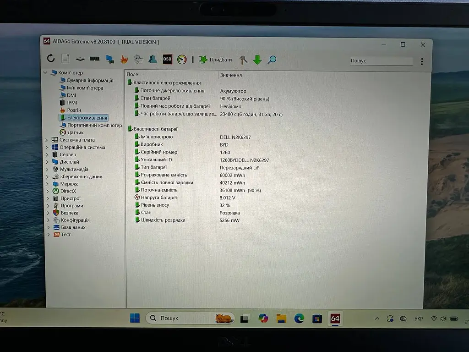Open the monitor diagnostics toolbar icon
Screen dimensions: 469x352
pyautogui.click(x=109, y=59)
